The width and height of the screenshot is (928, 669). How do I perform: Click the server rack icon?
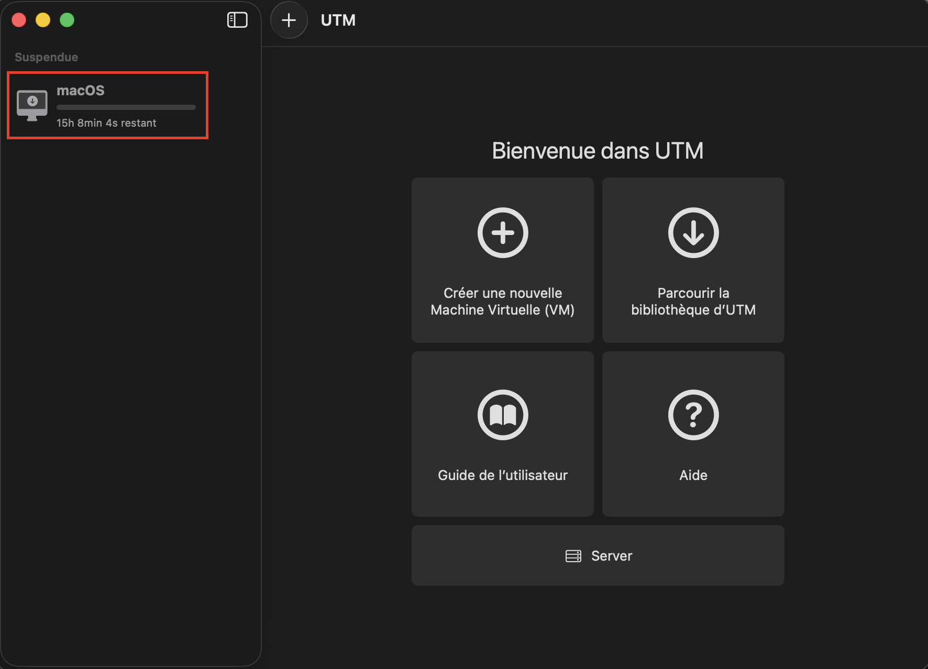pyautogui.click(x=573, y=556)
